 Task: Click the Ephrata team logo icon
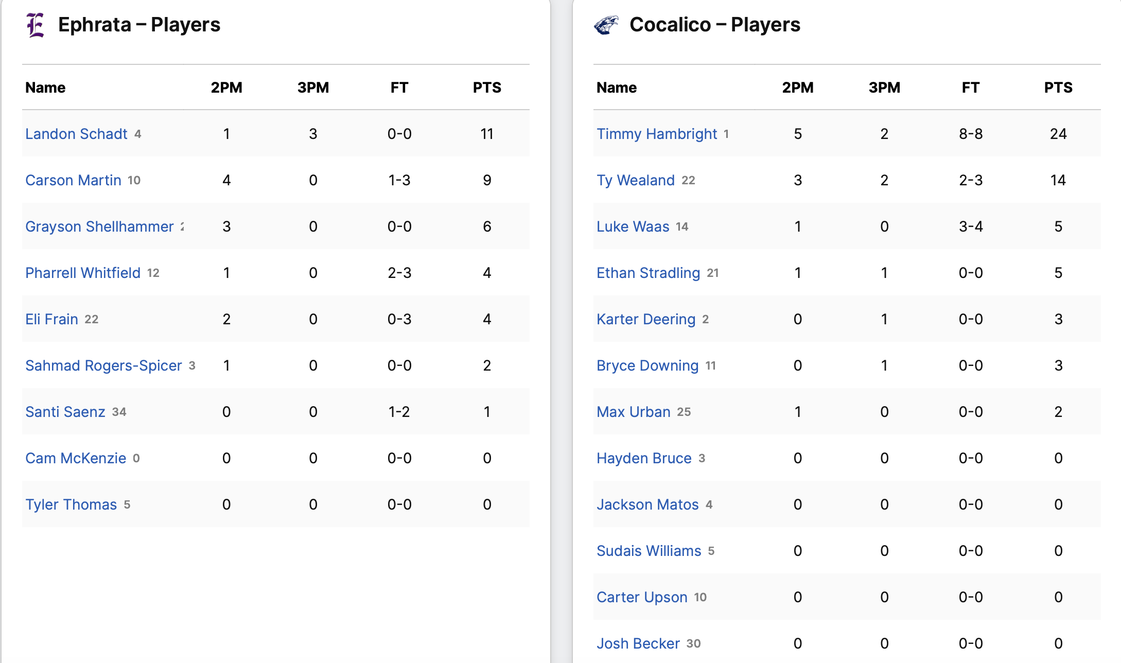[x=36, y=25]
